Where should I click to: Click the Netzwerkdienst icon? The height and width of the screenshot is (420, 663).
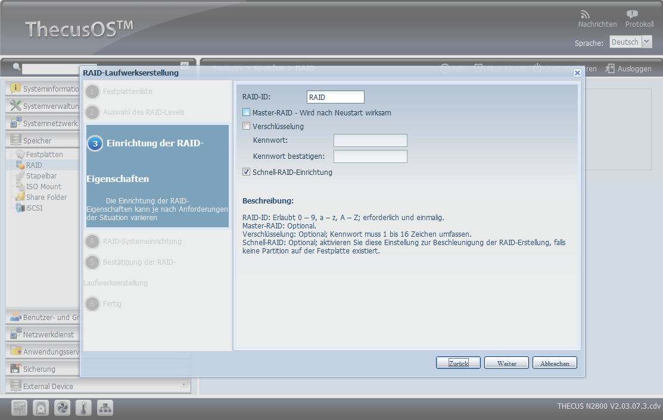tap(15, 334)
